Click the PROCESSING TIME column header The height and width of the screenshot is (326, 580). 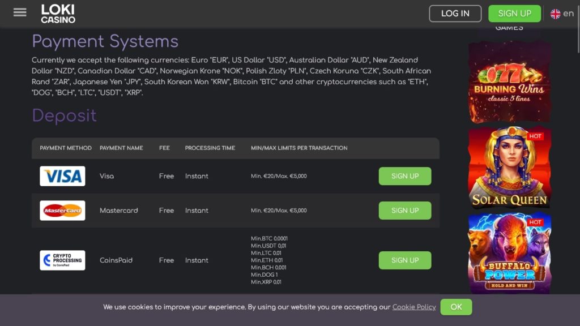click(210, 148)
